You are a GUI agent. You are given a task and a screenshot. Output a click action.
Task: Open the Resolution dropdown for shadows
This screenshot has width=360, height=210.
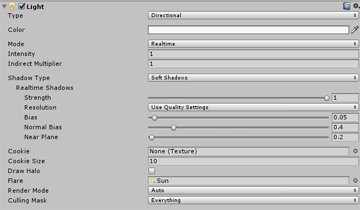tap(253, 107)
